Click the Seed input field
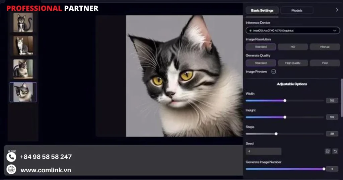 [x=263, y=151]
